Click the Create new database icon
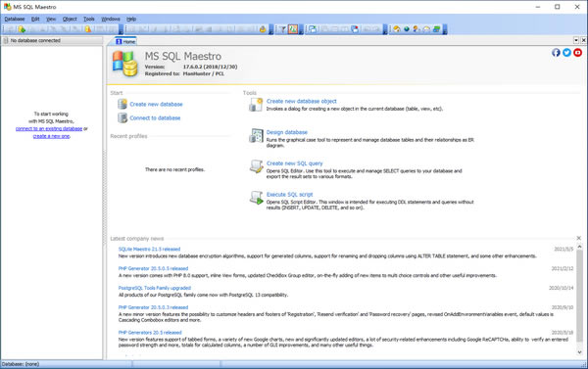The image size is (588, 369). tap(122, 104)
